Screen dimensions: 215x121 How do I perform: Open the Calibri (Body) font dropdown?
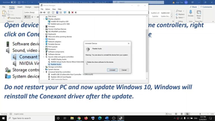pyautogui.click(x=32, y=12)
